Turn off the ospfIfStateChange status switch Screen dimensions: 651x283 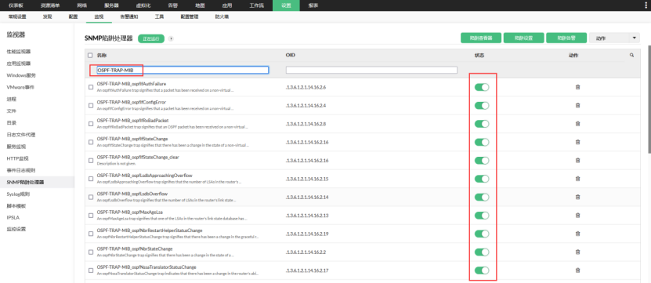[x=482, y=142]
